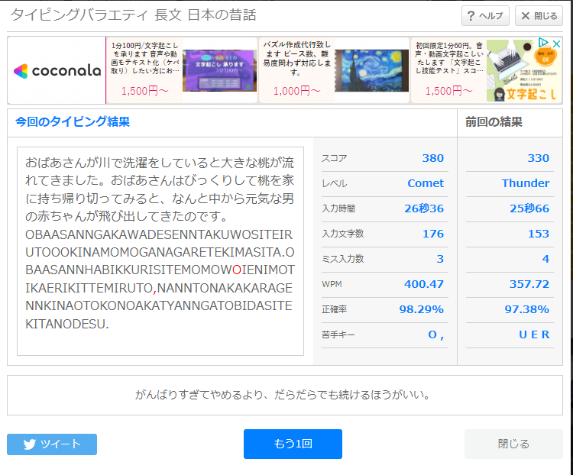Click the タイピングバラエティ 長文 日本の昔話 title
573x475 pixels.
click(x=133, y=15)
